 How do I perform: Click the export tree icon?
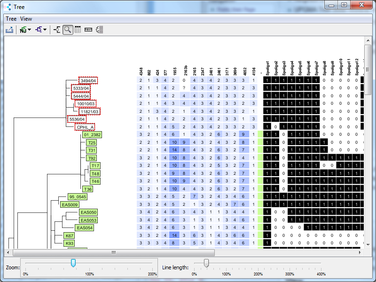coord(9,30)
